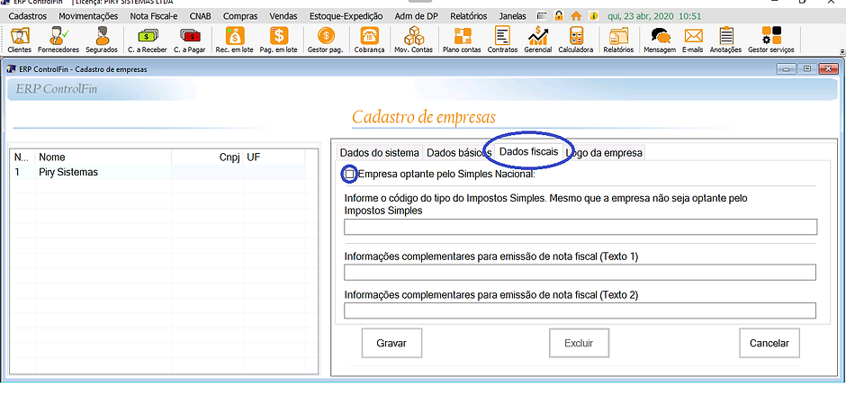Click the Cnpj column header
This screenshot has width=846, height=405.
(208, 157)
